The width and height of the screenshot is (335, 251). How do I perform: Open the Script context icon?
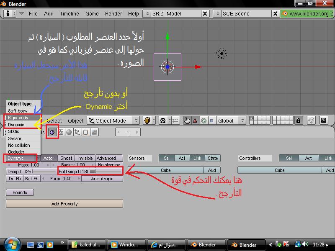click(x=61, y=132)
